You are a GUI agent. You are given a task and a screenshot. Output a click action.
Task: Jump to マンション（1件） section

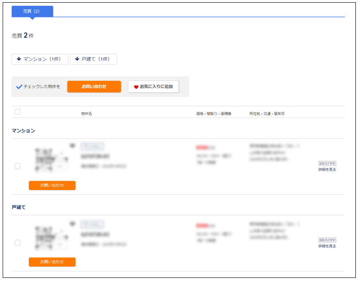[x=39, y=59]
